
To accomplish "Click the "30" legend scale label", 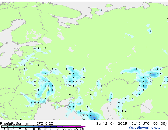I will tap(58, 129).
